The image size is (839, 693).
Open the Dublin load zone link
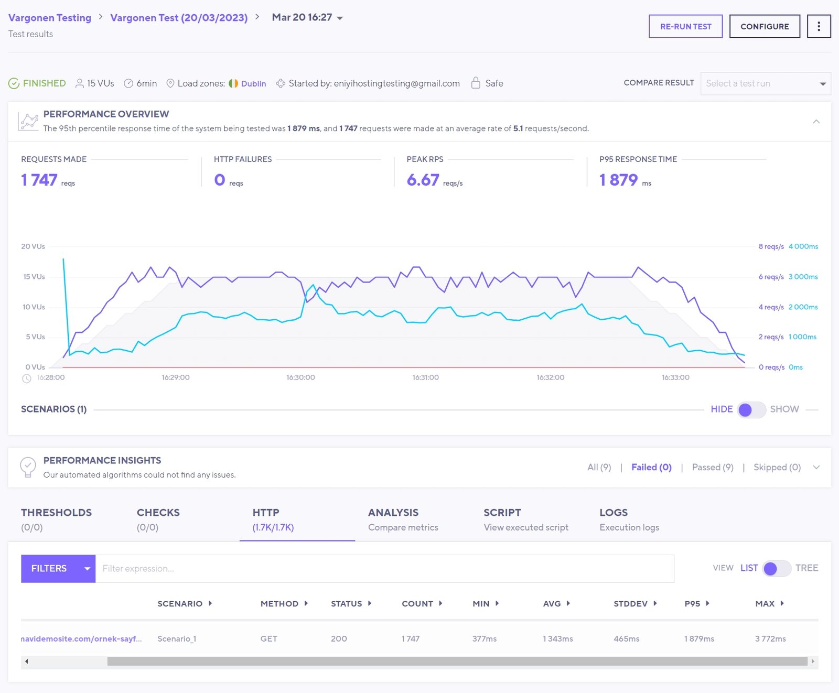pos(253,83)
